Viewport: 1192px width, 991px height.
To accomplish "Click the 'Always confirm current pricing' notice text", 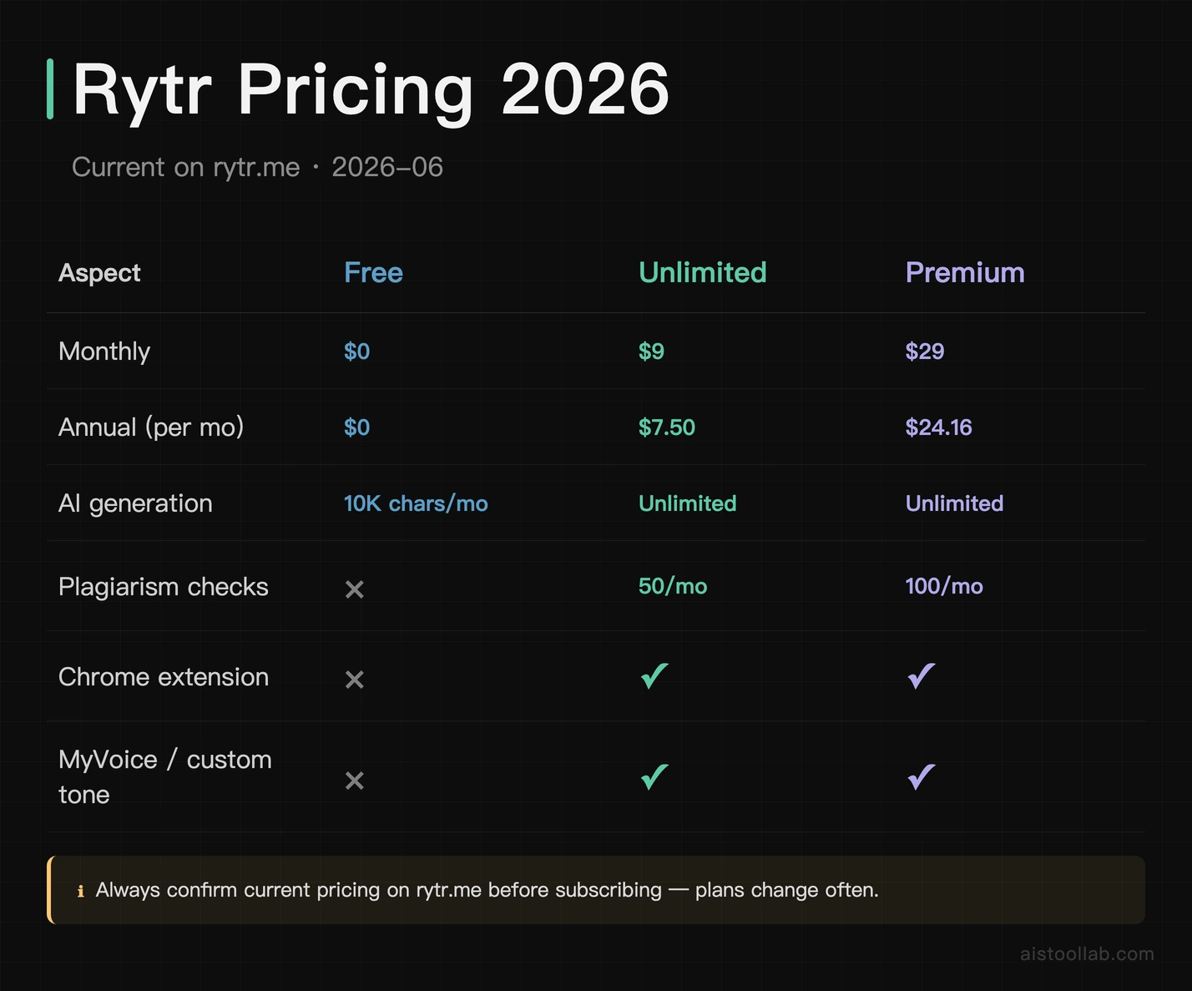I will coord(487,890).
